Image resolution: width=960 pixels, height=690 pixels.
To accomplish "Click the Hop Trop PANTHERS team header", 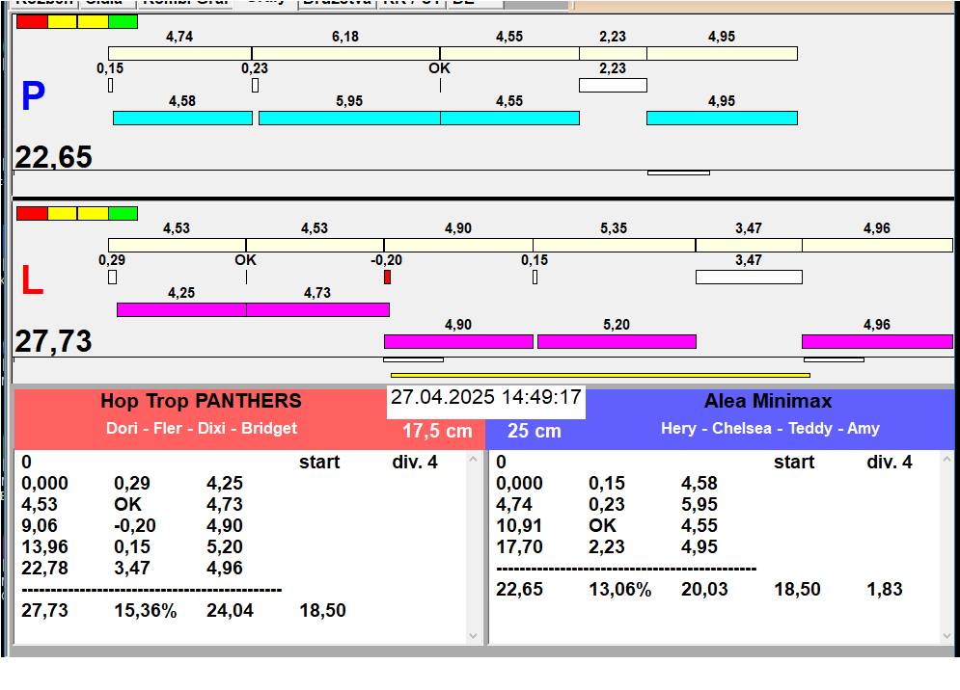I will coord(201,402).
